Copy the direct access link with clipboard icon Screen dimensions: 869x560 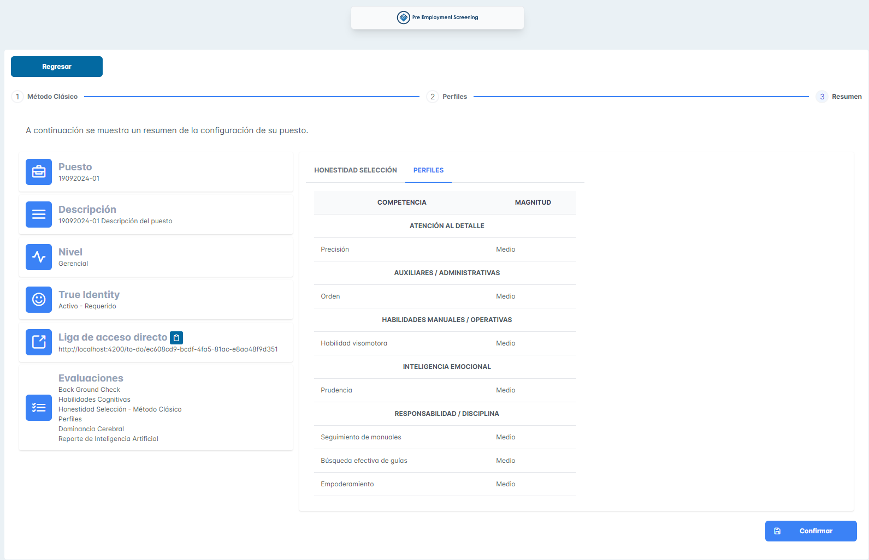[176, 338]
